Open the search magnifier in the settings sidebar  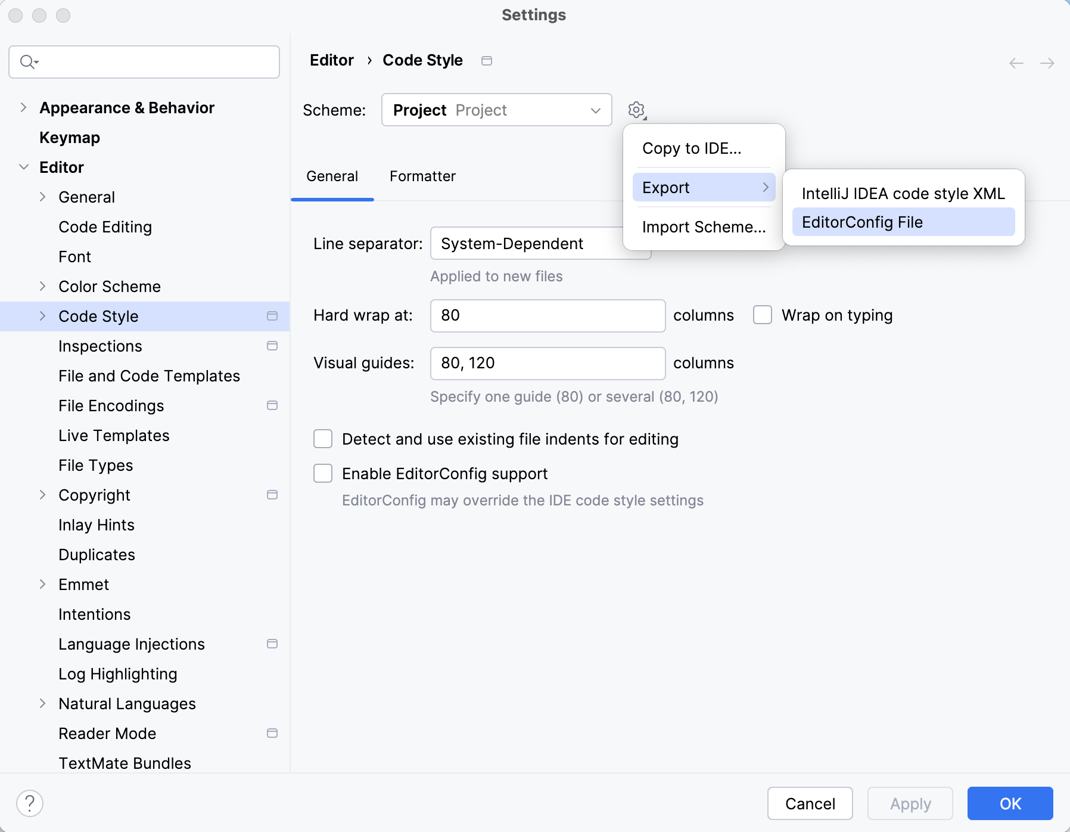(28, 61)
